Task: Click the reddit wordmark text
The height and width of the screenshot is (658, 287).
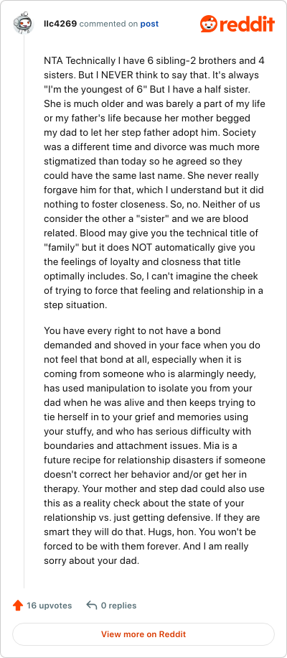Action: click(246, 24)
